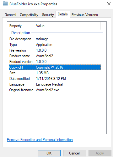The height and width of the screenshot is (157, 113).
Task: Select the File description row label
Action: [20, 39]
